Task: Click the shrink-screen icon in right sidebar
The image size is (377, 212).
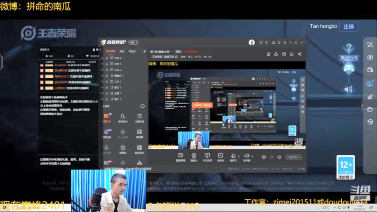Action: 370,45
